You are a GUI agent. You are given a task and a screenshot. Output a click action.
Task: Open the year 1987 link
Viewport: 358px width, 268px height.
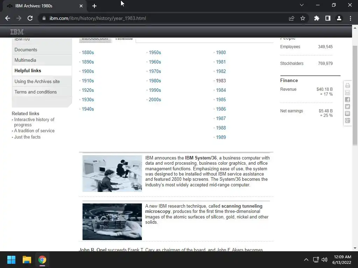click(x=221, y=118)
